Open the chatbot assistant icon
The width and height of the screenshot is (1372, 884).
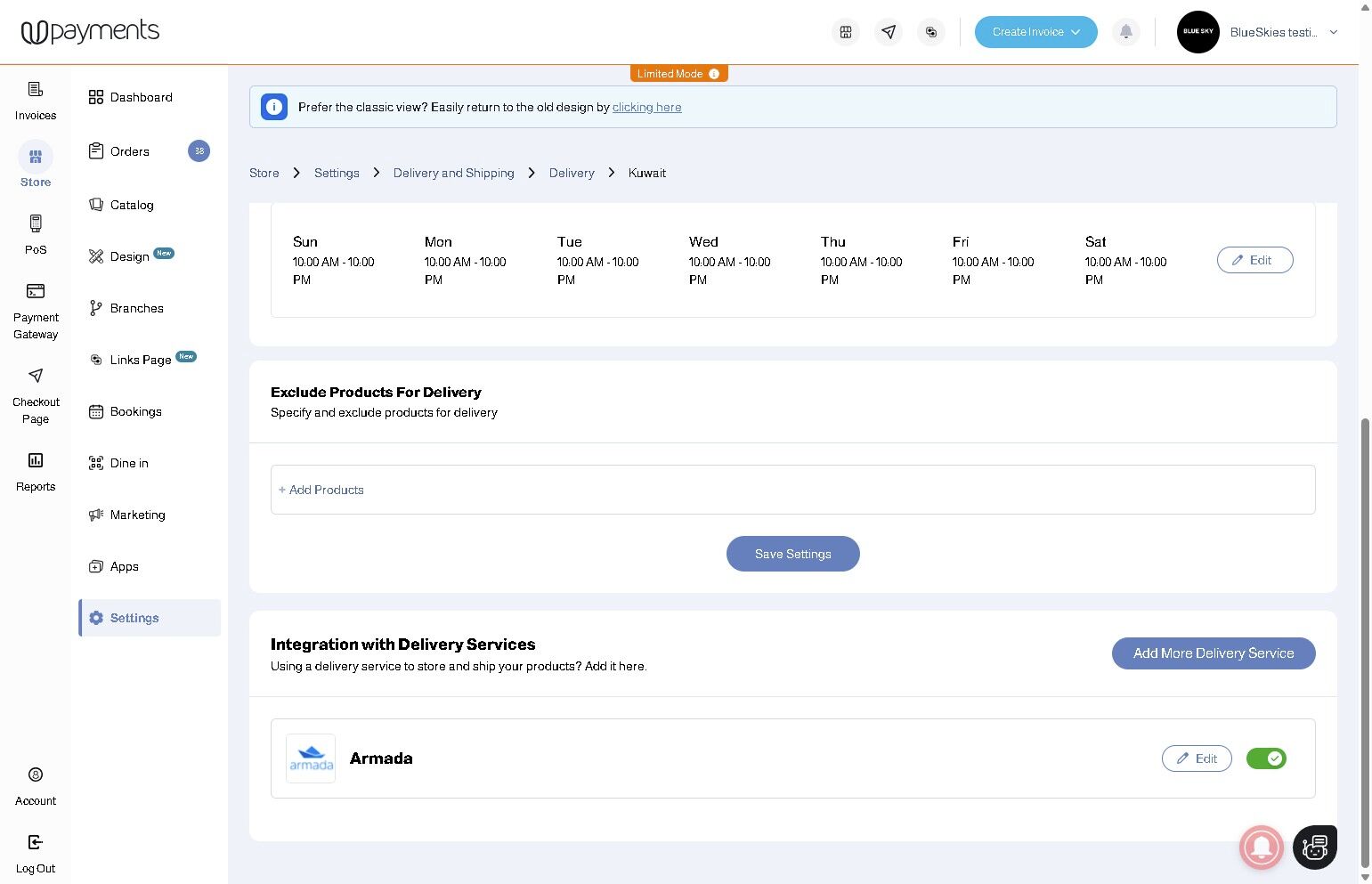[1314, 847]
